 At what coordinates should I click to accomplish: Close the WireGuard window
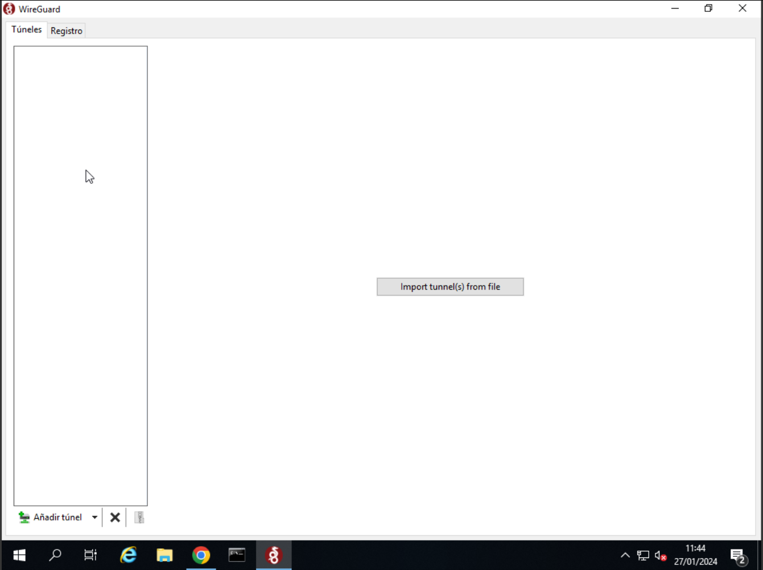[x=743, y=9]
